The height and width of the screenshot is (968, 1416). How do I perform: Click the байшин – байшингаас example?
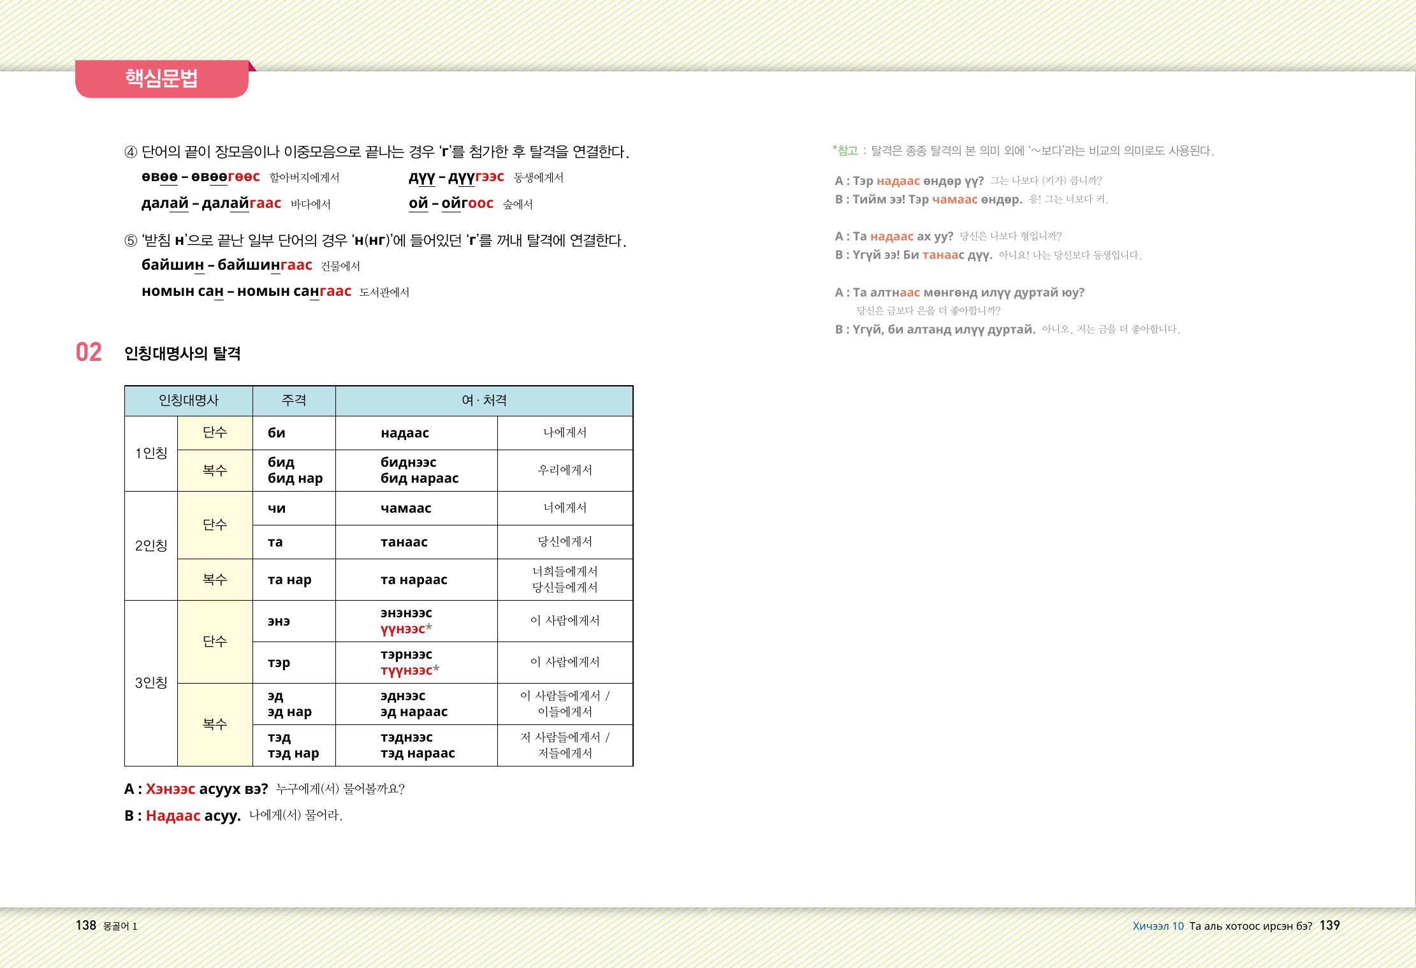pyautogui.click(x=226, y=265)
